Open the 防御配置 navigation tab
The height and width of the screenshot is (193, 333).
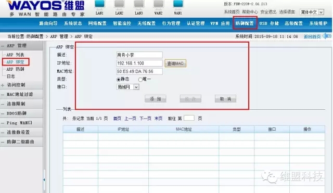coord(245,23)
